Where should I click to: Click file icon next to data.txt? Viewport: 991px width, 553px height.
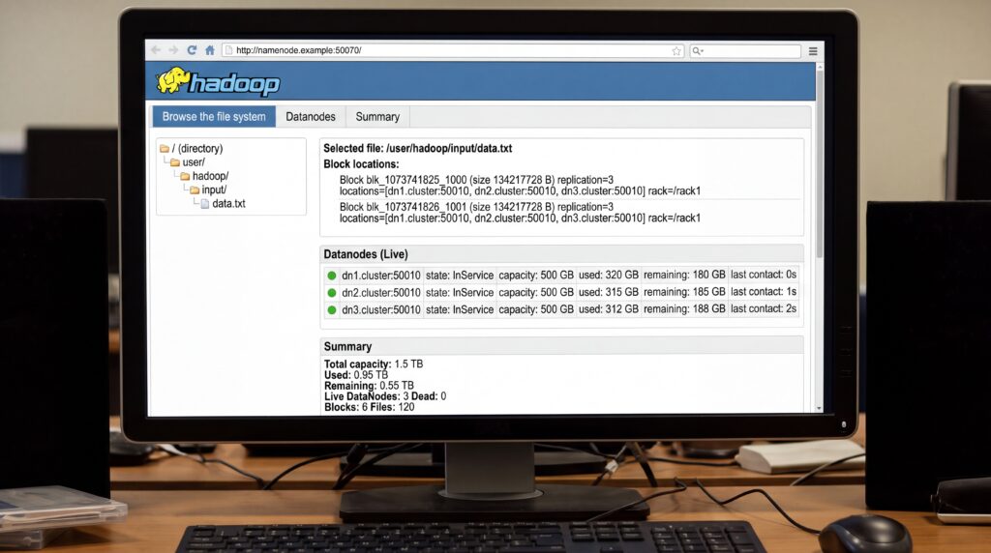(x=205, y=204)
